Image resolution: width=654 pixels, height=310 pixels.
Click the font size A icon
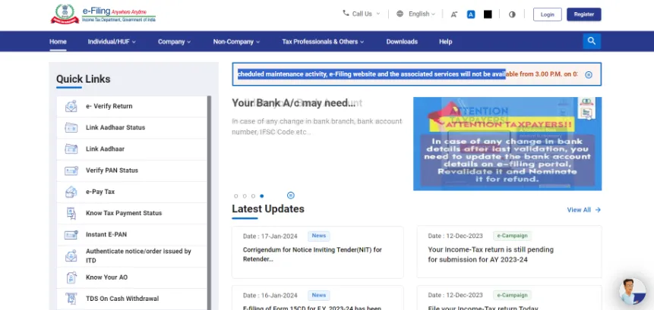453,14
